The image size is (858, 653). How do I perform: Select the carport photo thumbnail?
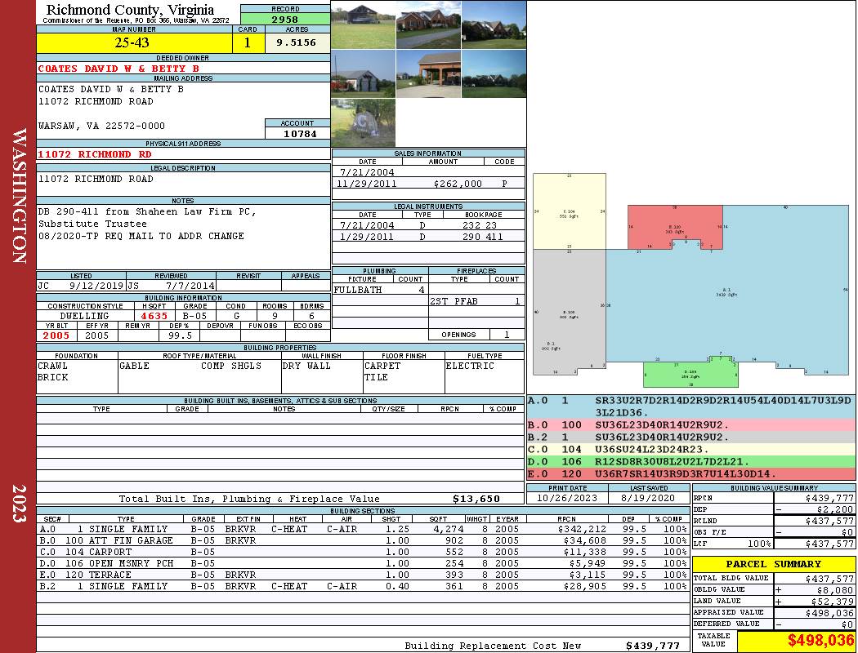click(428, 73)
